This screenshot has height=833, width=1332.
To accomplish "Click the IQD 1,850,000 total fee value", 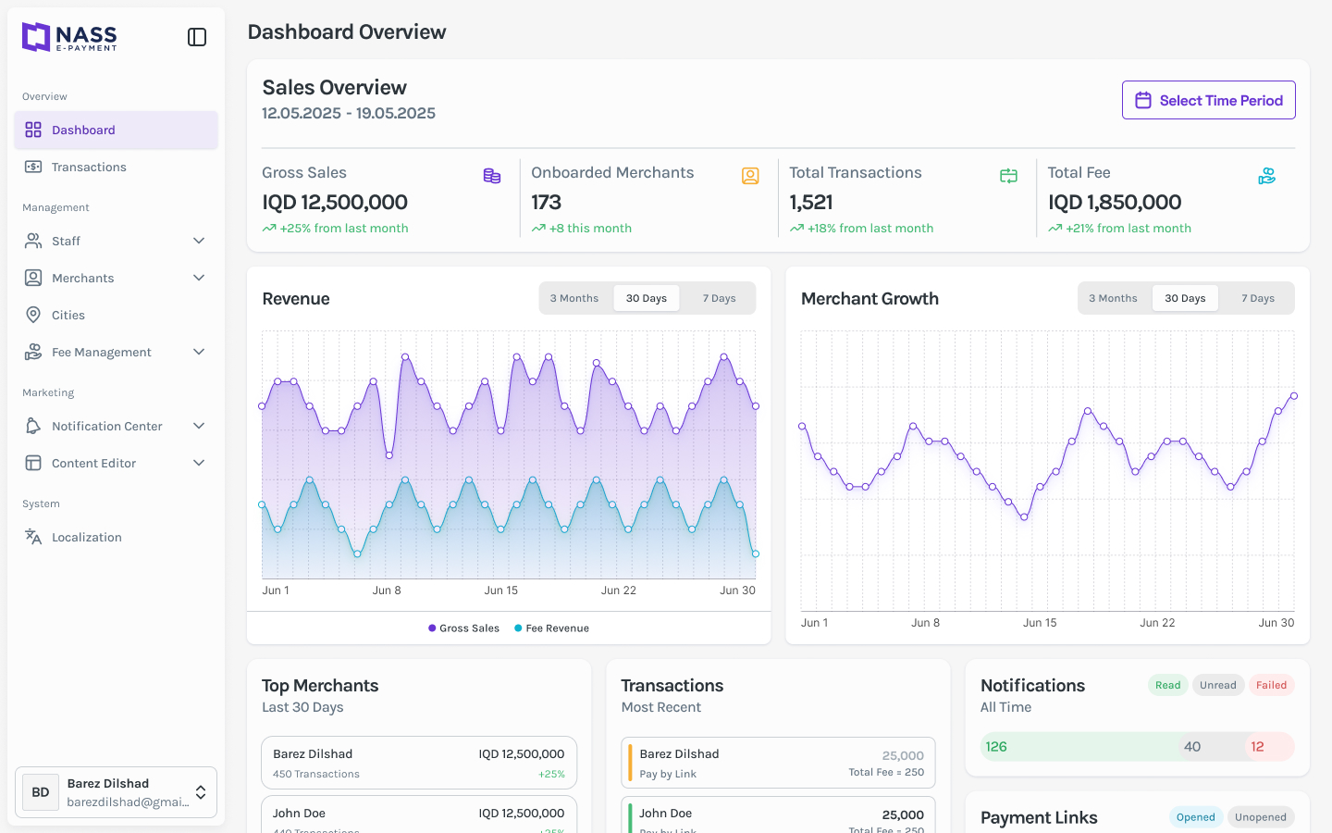I will pyautogui.click(x=1115, y=202).
